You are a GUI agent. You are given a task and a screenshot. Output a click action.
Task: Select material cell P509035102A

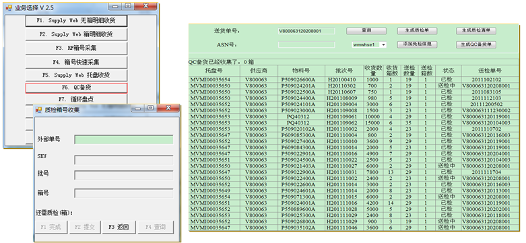[298, 228]
